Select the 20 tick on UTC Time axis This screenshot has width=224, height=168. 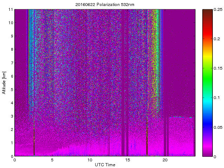pos(165,160)
